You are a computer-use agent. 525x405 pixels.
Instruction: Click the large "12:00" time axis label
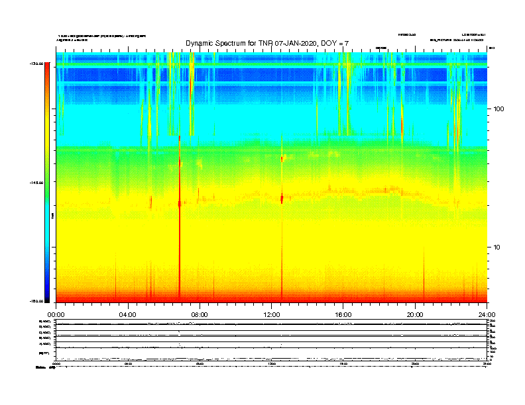click(272, 315)
